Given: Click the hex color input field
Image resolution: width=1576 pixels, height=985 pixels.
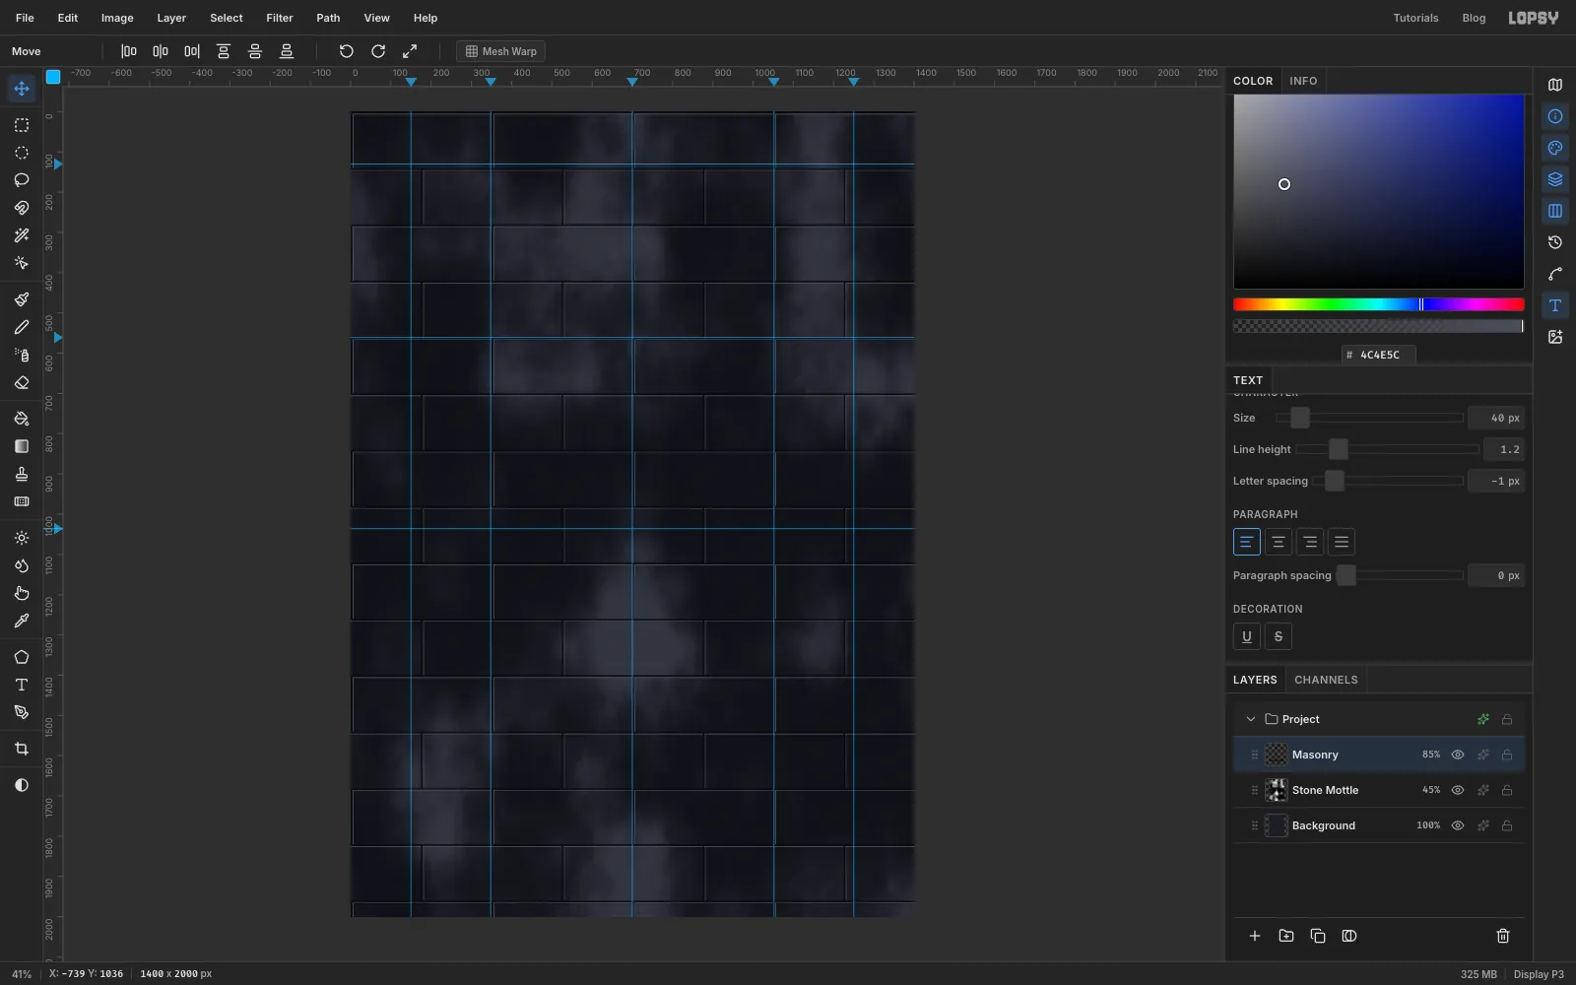Looking at the screenshot, I should point(1380,355).
